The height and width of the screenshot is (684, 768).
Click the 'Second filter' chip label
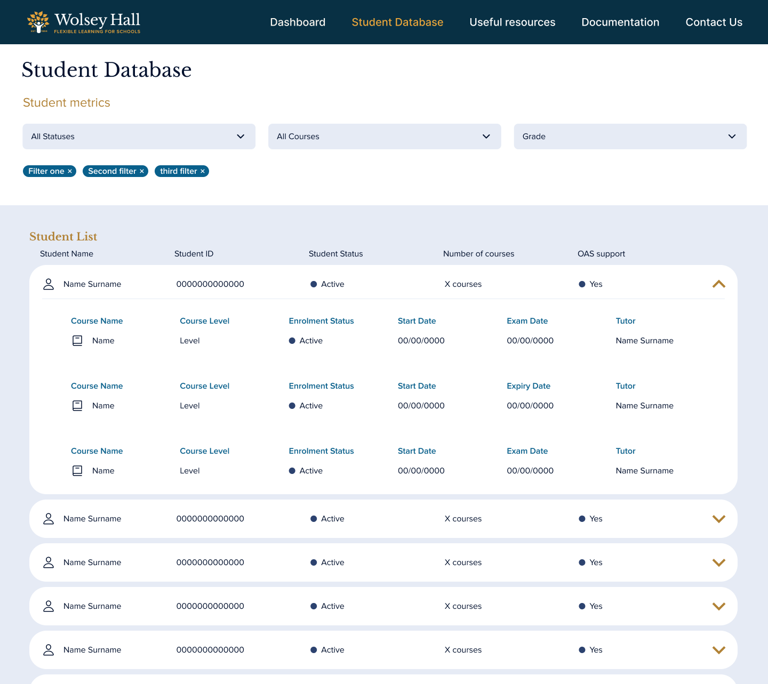[112, 171]
